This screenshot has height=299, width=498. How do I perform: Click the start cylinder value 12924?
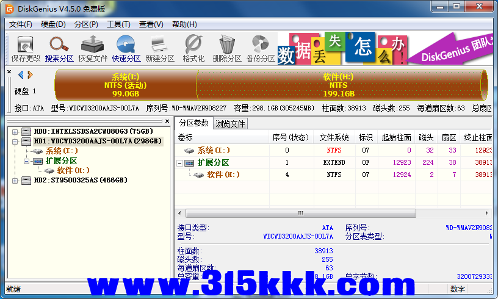pos(402,175)
